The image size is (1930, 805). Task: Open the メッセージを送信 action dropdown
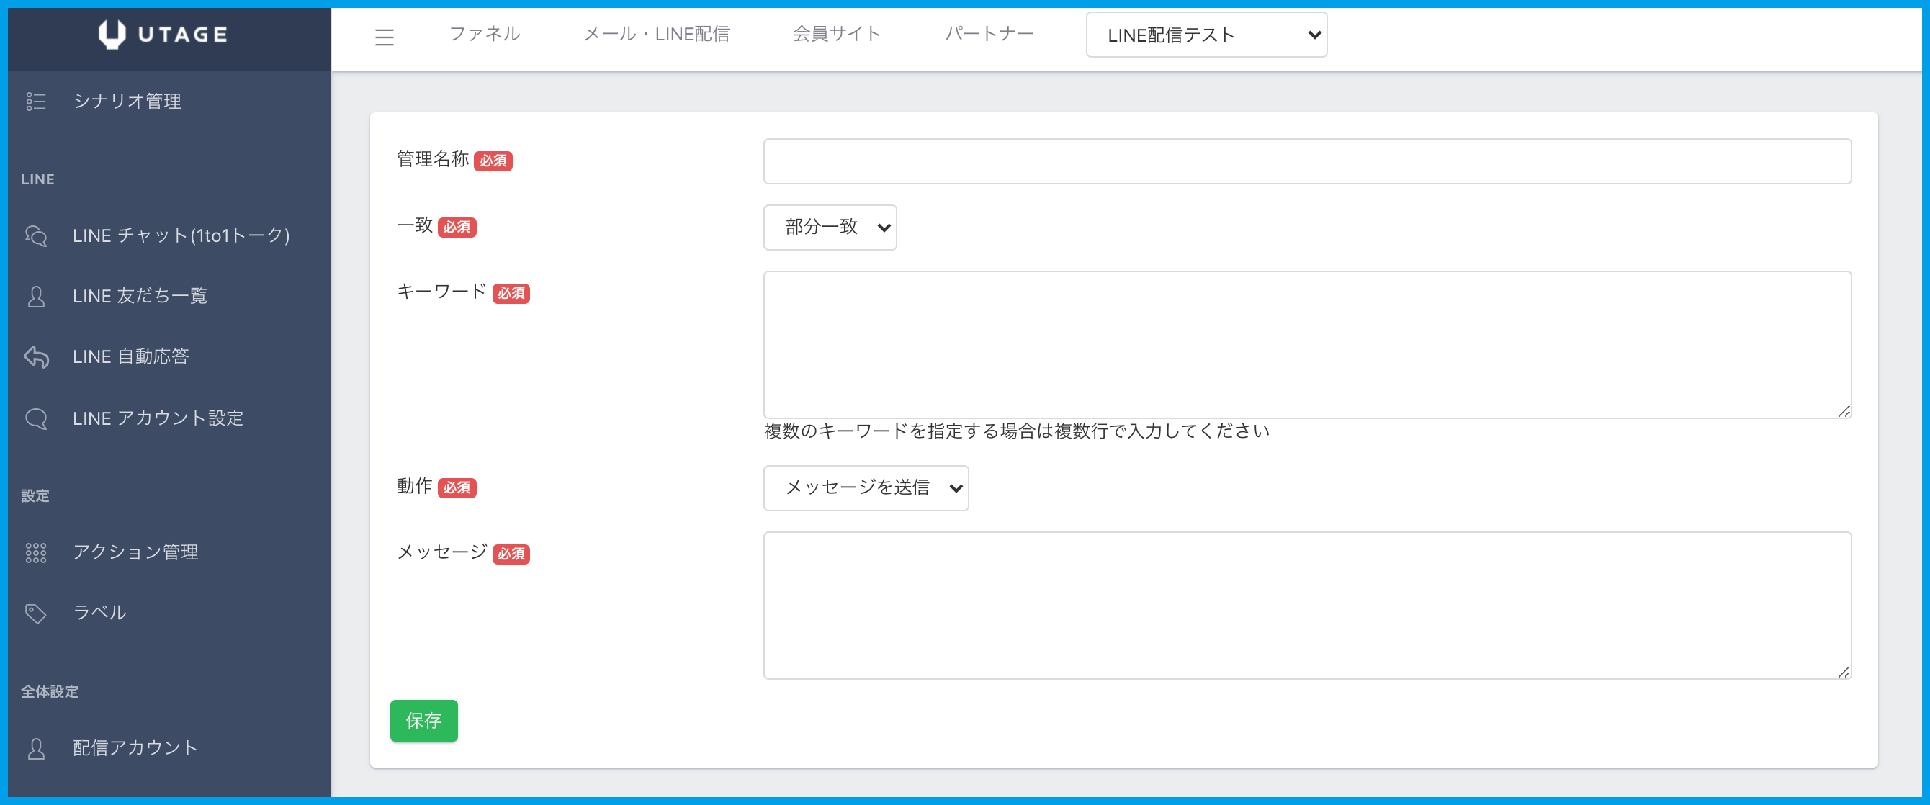click(x=866, y=488)
